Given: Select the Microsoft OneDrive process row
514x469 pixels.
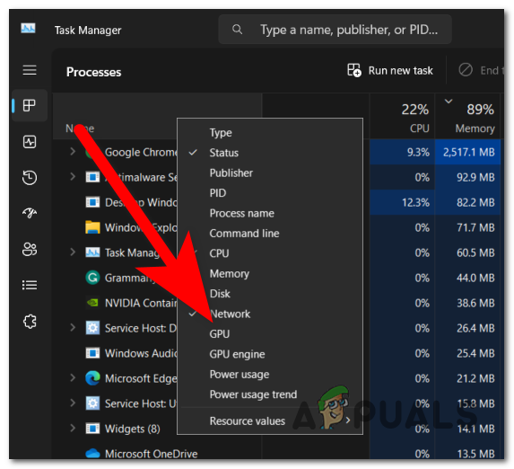Looking at the screenshot, I should (x=278, y=454).
